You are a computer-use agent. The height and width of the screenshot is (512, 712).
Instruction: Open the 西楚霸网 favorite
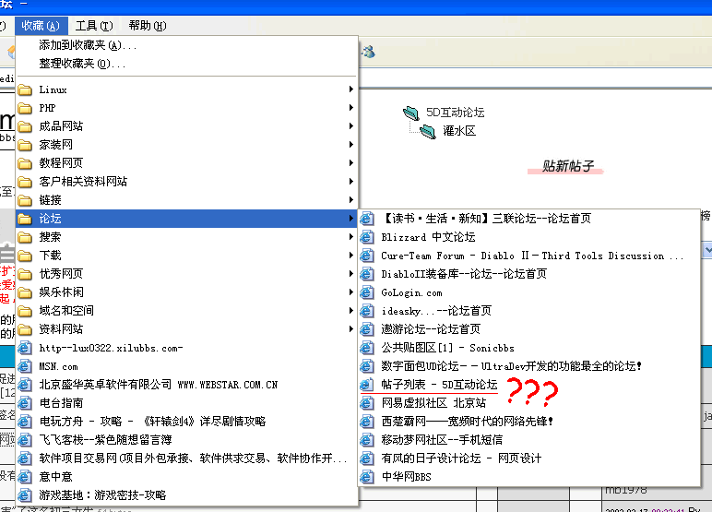coord(529,422)
